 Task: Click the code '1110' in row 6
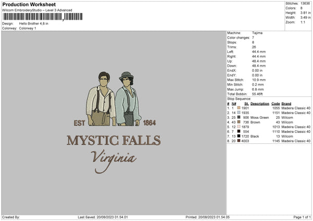click(x=276, y=132)
